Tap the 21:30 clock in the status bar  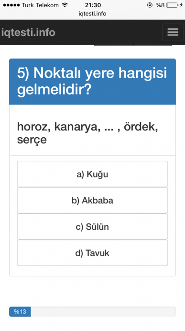pyautogui.click(x=93, y=5)
